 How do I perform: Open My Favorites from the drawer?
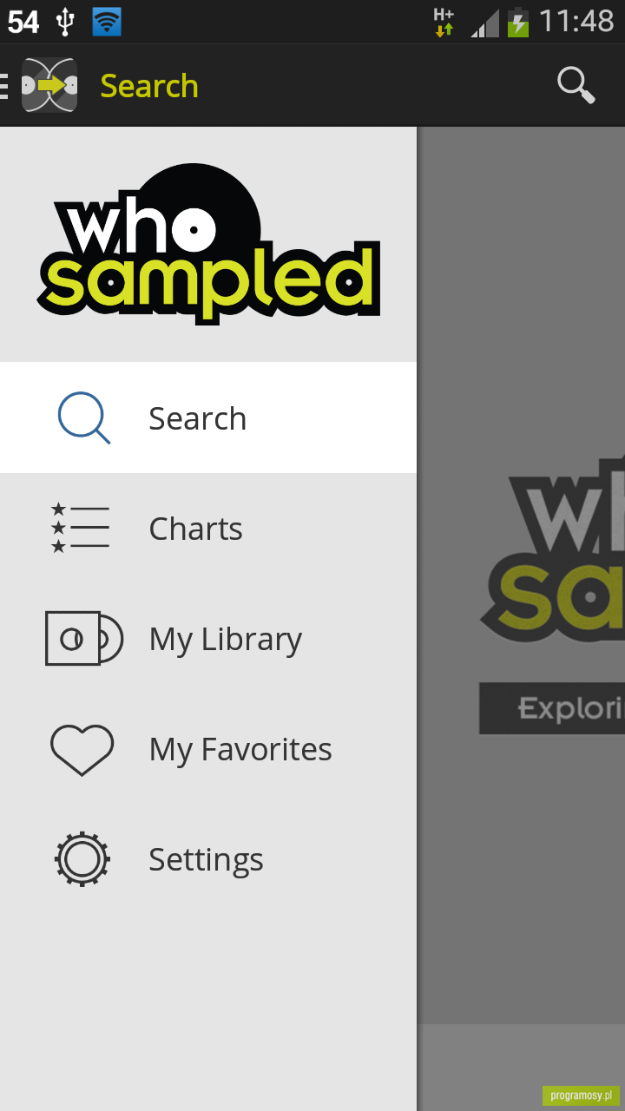pyautogui.click(x=208, y=749)
